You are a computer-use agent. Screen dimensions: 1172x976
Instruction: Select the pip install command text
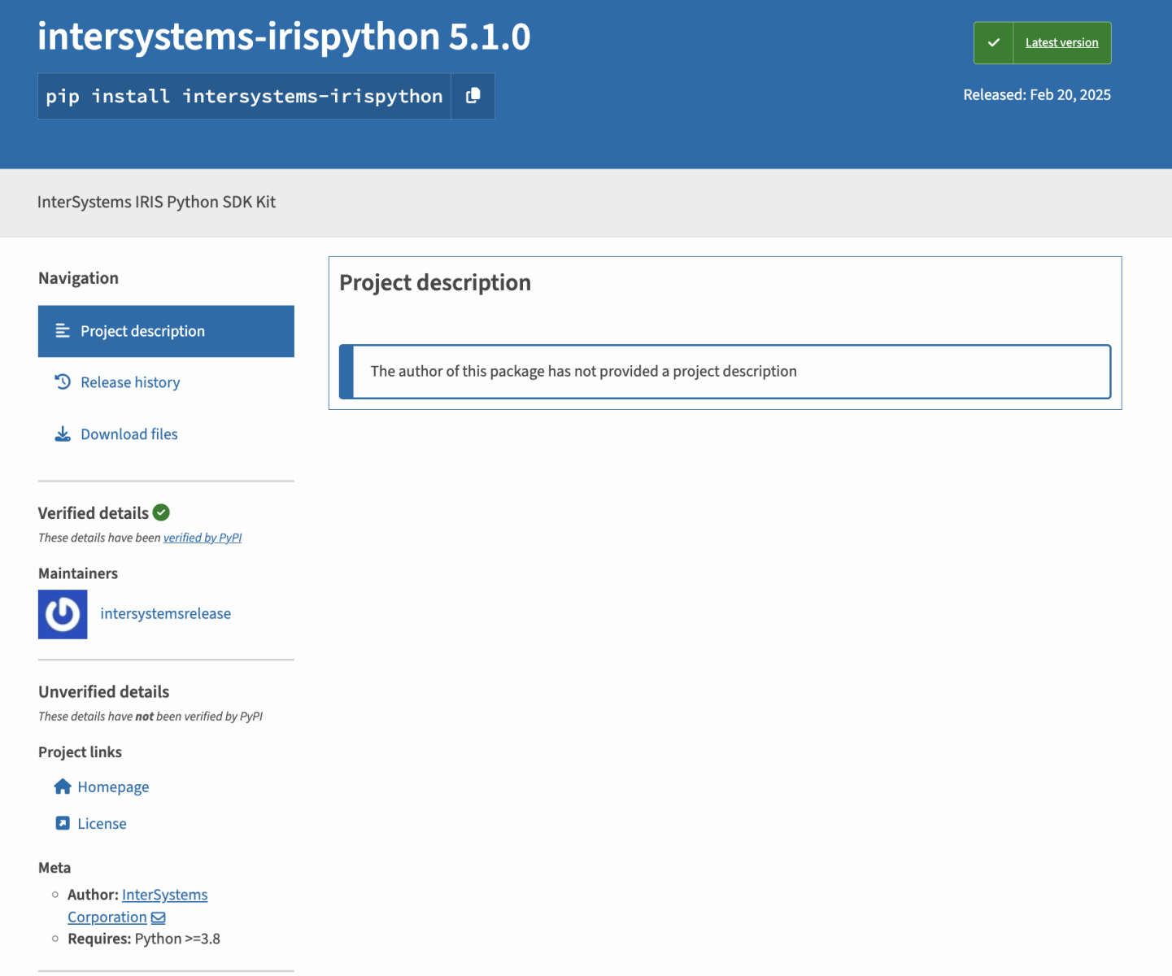click(x=244, y=96)
